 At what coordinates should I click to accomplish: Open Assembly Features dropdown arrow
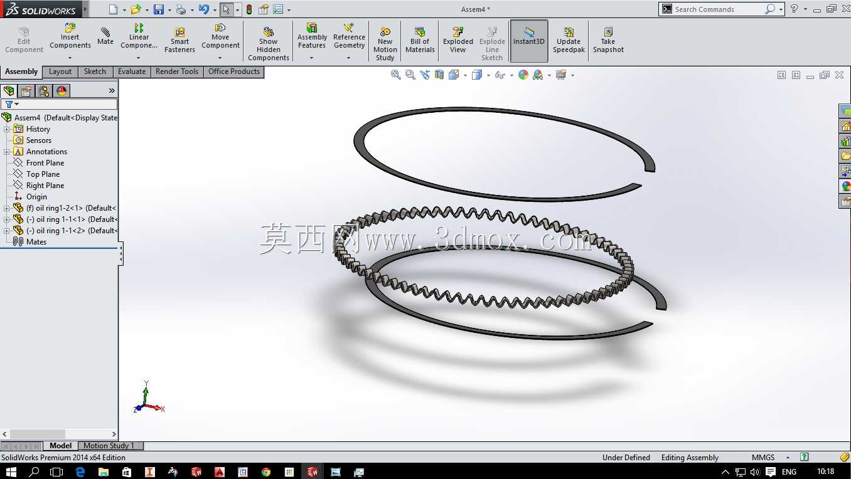click(311, 58)
